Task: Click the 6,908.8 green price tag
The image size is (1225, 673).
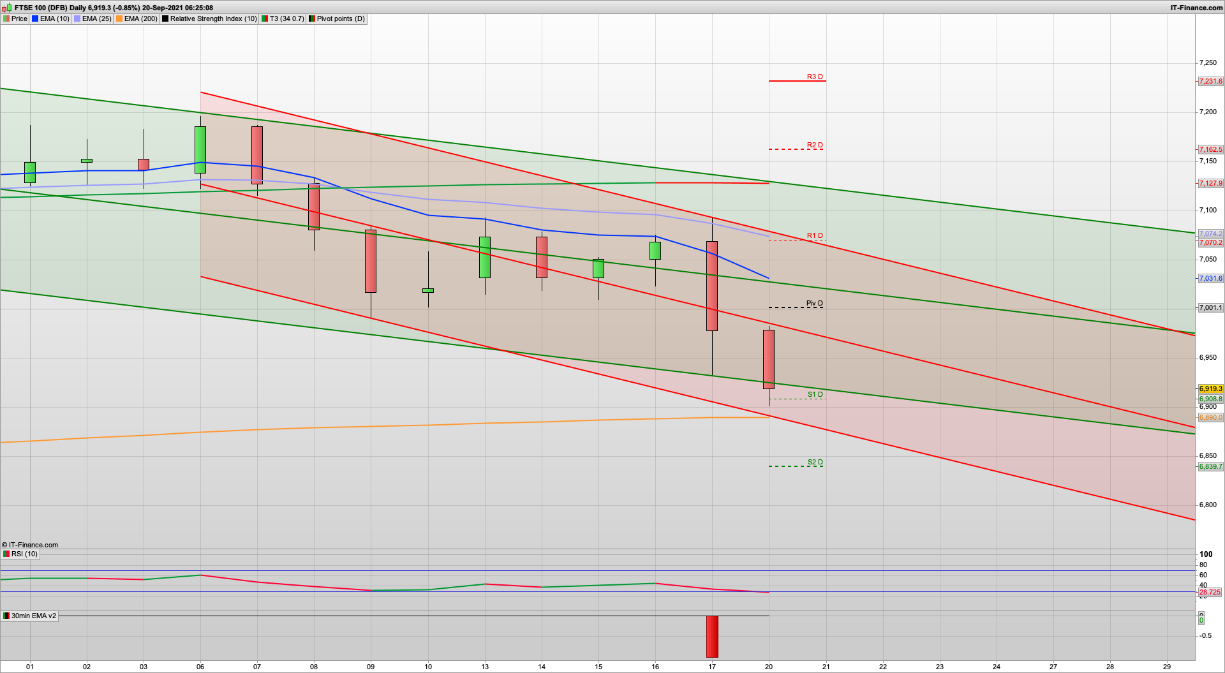Action: coord(1210,399)
